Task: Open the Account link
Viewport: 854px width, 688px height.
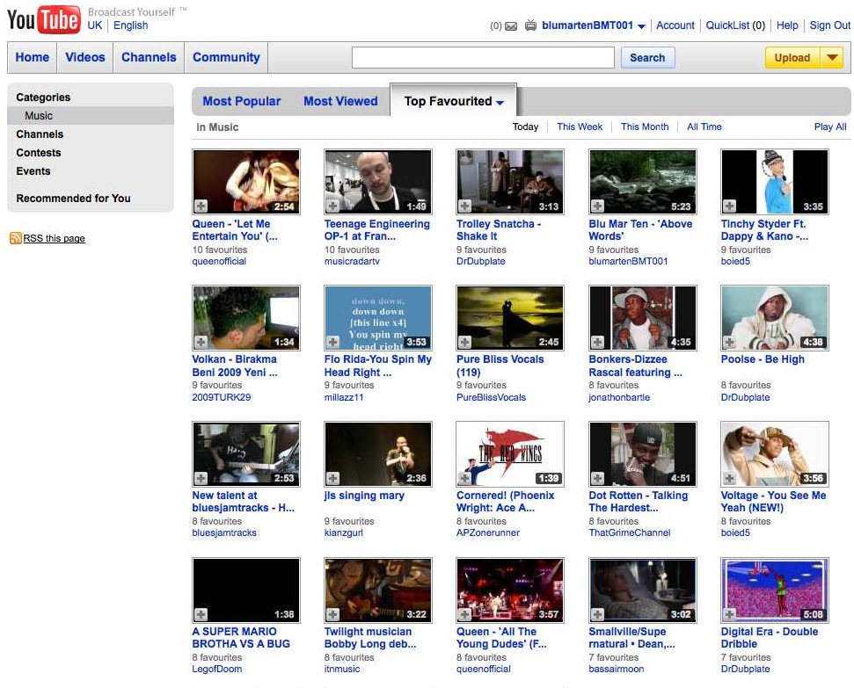Action: [x=675, y=25]
